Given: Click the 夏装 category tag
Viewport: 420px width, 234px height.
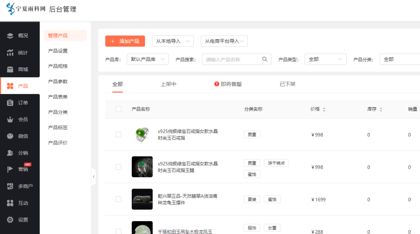Looking at the screenshot, I should [x=252, y=199].
